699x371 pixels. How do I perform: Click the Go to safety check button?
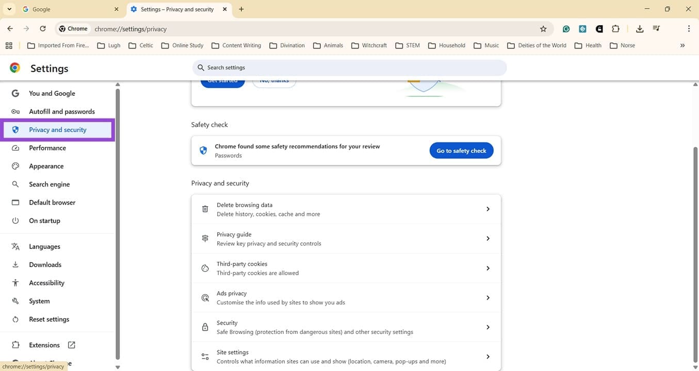coord(461,150)
